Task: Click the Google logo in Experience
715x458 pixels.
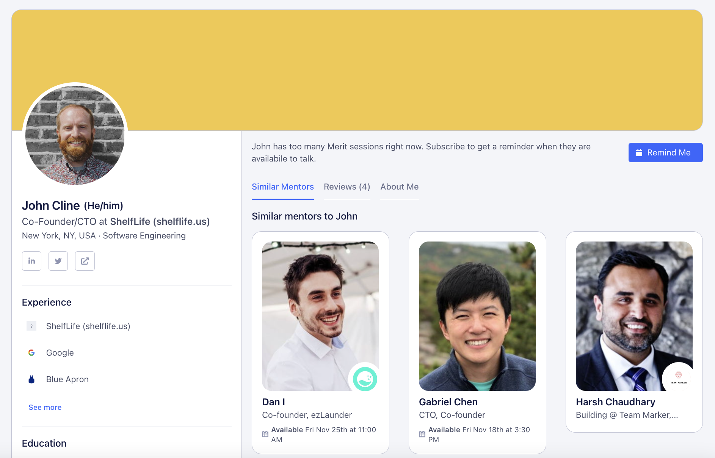Action: pyautogui.click(x=31, y=353)
